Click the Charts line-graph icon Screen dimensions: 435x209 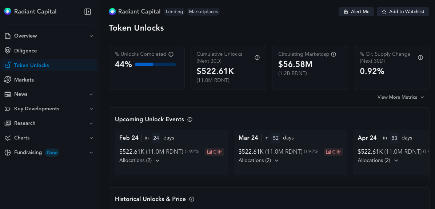tap(8, 138)
